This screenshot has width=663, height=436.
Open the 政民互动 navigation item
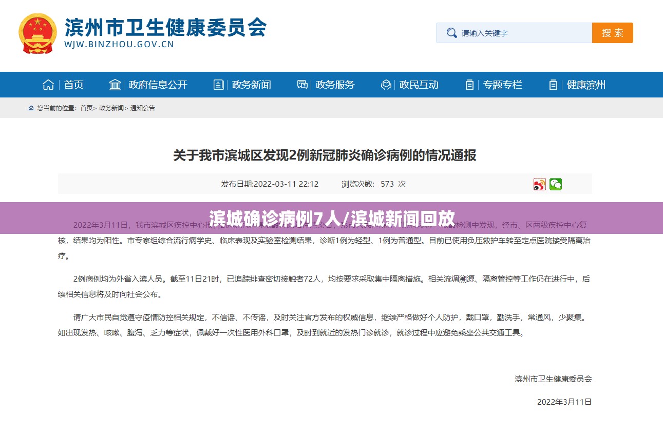409,85
